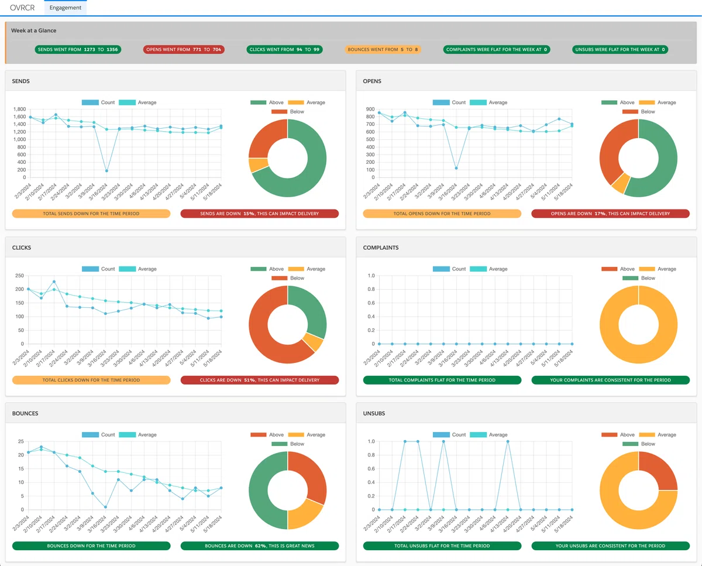The height and width of the screenshot is (566, 702).
Task: Toggle Average legend in Bounces line chart
Action: tap(137, 435)
